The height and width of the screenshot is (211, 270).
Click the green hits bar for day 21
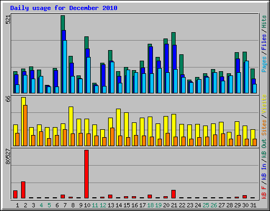click(173, 39)
